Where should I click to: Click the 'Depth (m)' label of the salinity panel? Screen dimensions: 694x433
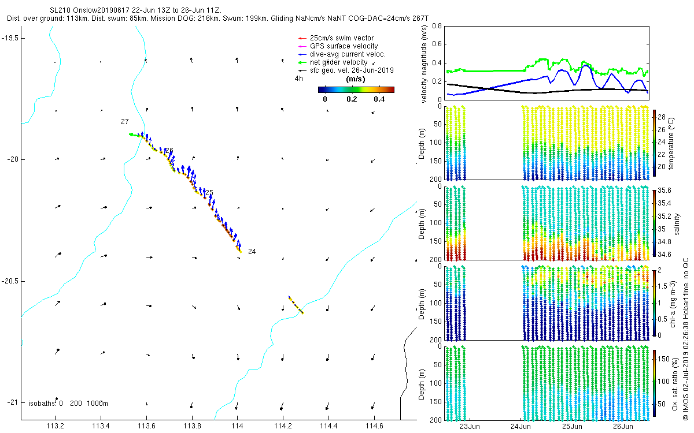pos(420,225)
